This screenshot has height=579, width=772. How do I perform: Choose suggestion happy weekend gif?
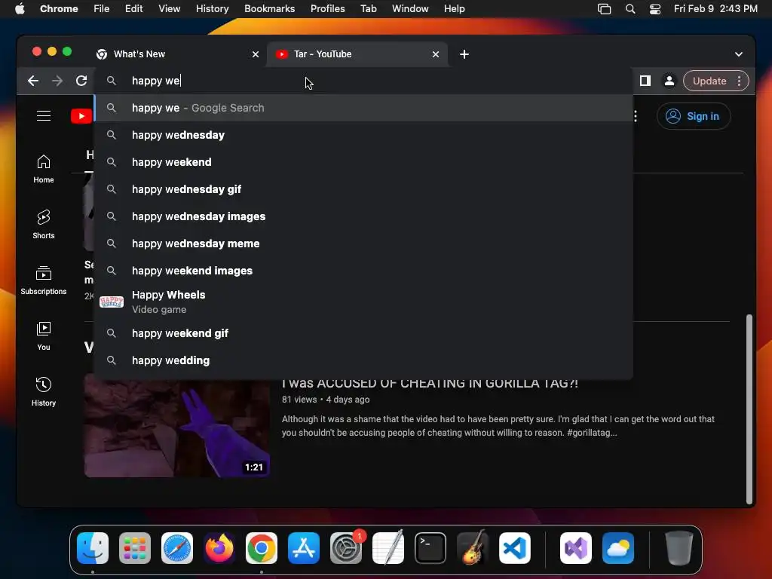click(x=363, y=333)
